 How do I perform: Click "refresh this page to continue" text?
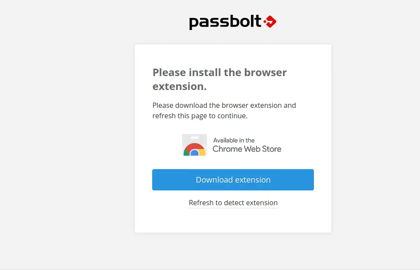coord(200,116)
